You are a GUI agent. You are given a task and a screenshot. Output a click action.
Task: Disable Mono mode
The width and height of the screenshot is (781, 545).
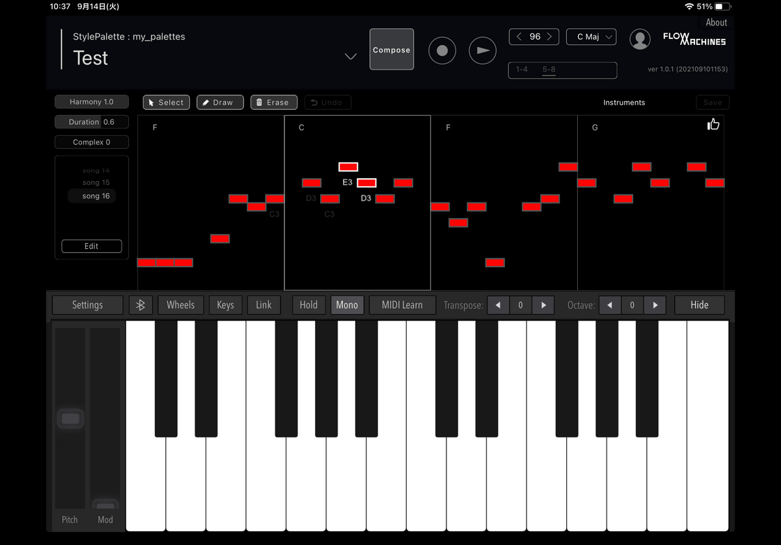click(347, 304)
